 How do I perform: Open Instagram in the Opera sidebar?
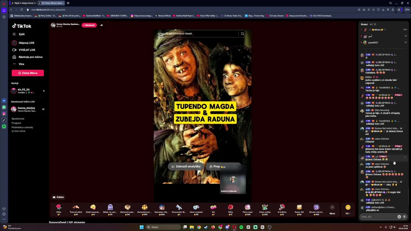tap(4, 114)
